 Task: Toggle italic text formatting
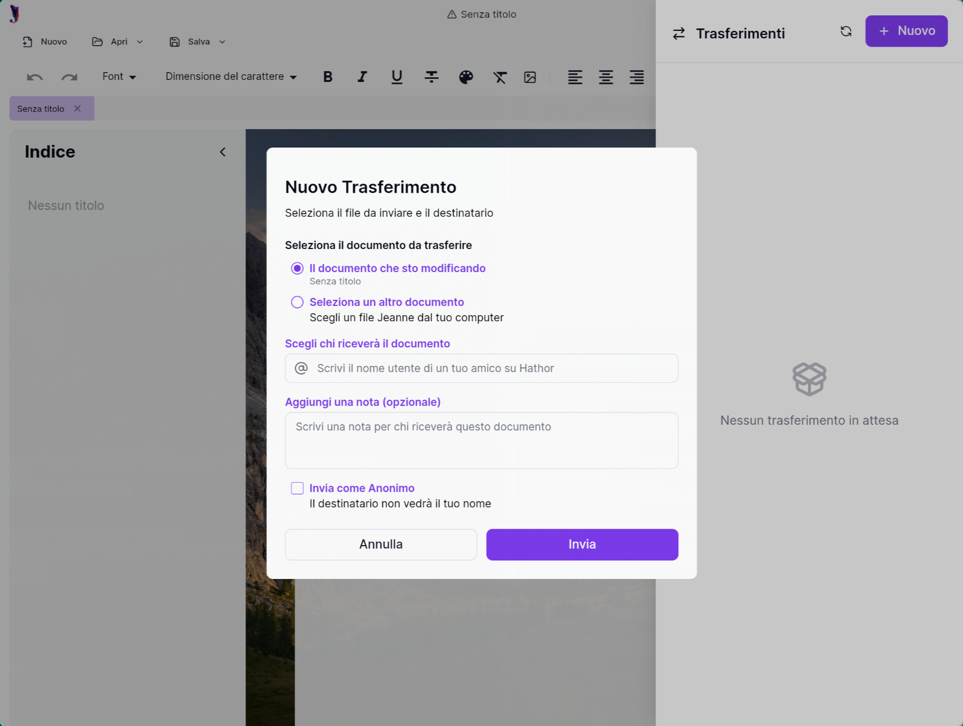pyautogui.click(x=362, y=77)
